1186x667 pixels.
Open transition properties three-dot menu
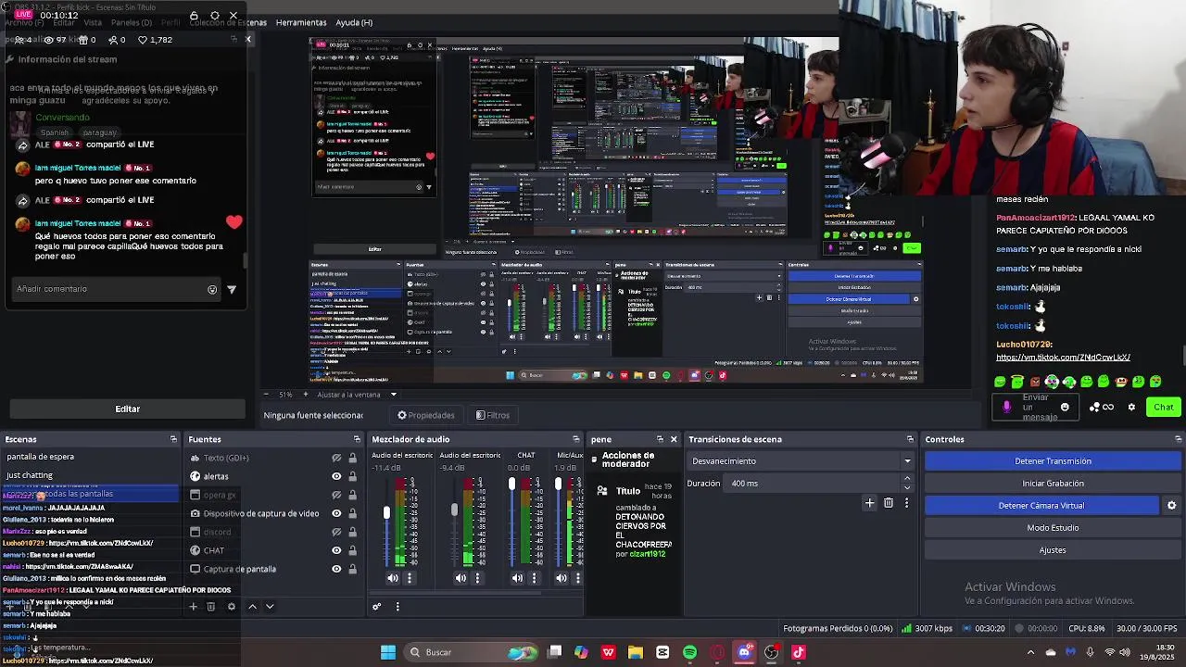tap(906, 503)
